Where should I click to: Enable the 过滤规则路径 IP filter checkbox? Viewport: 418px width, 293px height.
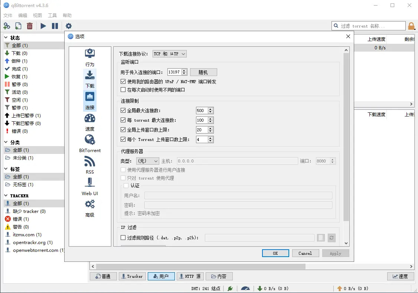pos(123,238)
